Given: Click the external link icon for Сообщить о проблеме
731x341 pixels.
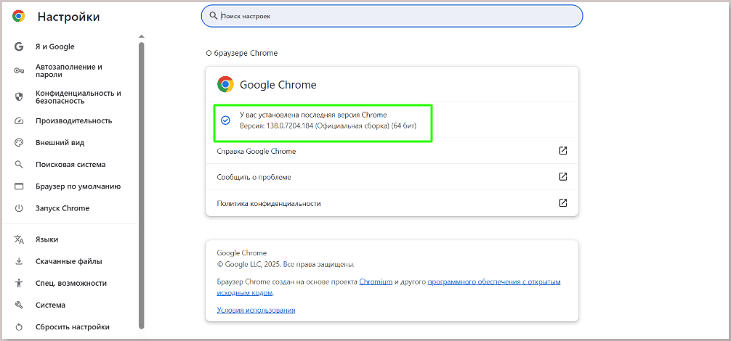Looking at the screenshot, I should 562,177.
